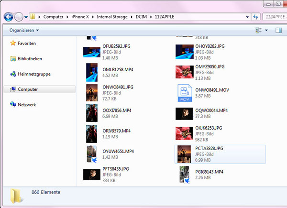287x208 pixels.
Task: Select the OFUB2592.JPG thumbnail
Action: [92, 52]
